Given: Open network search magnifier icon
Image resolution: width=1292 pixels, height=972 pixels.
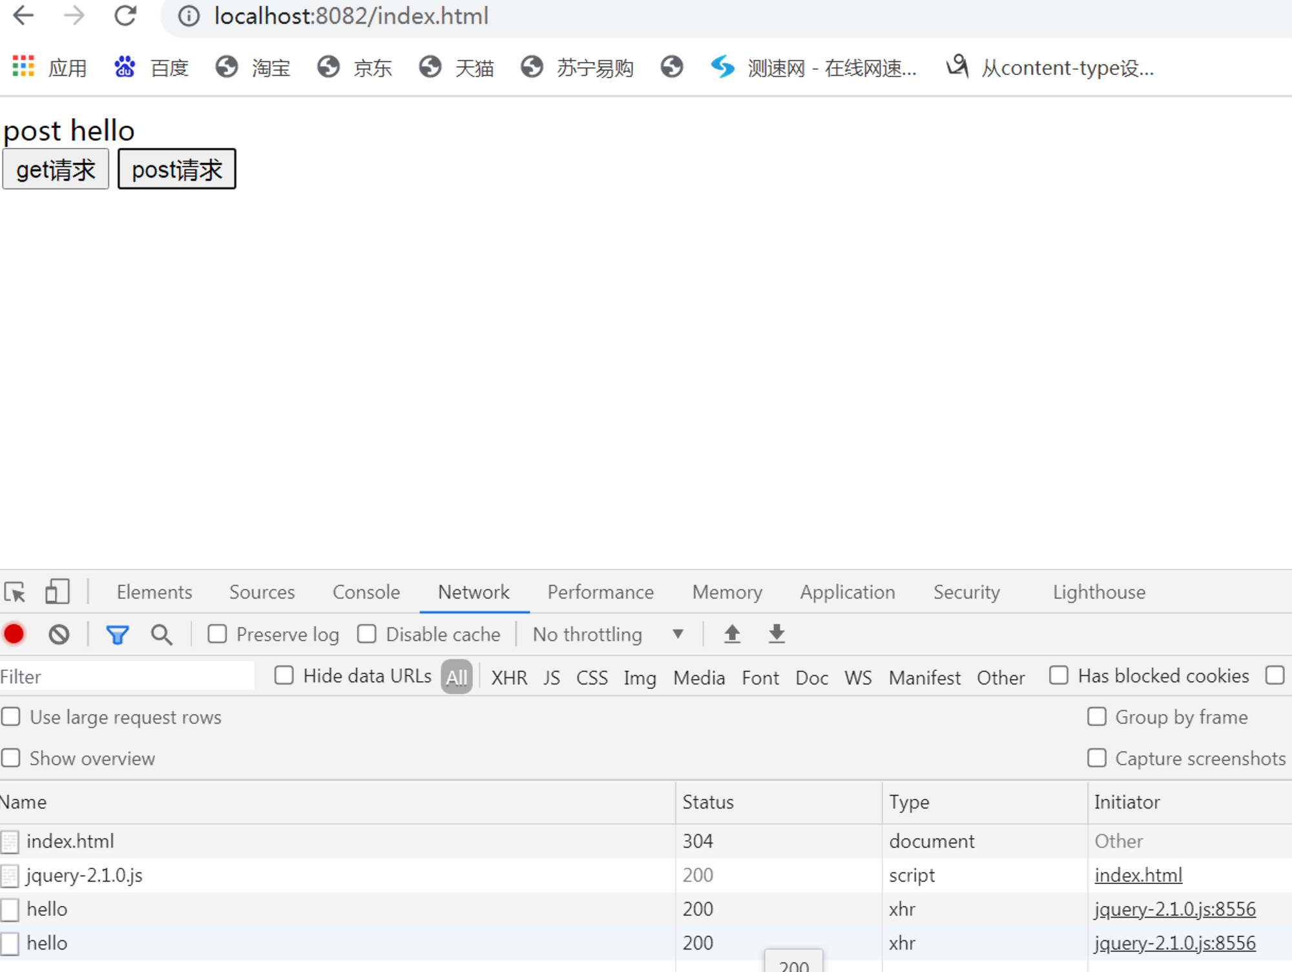Looking at the screenshot, I should (x=161, y=635).
